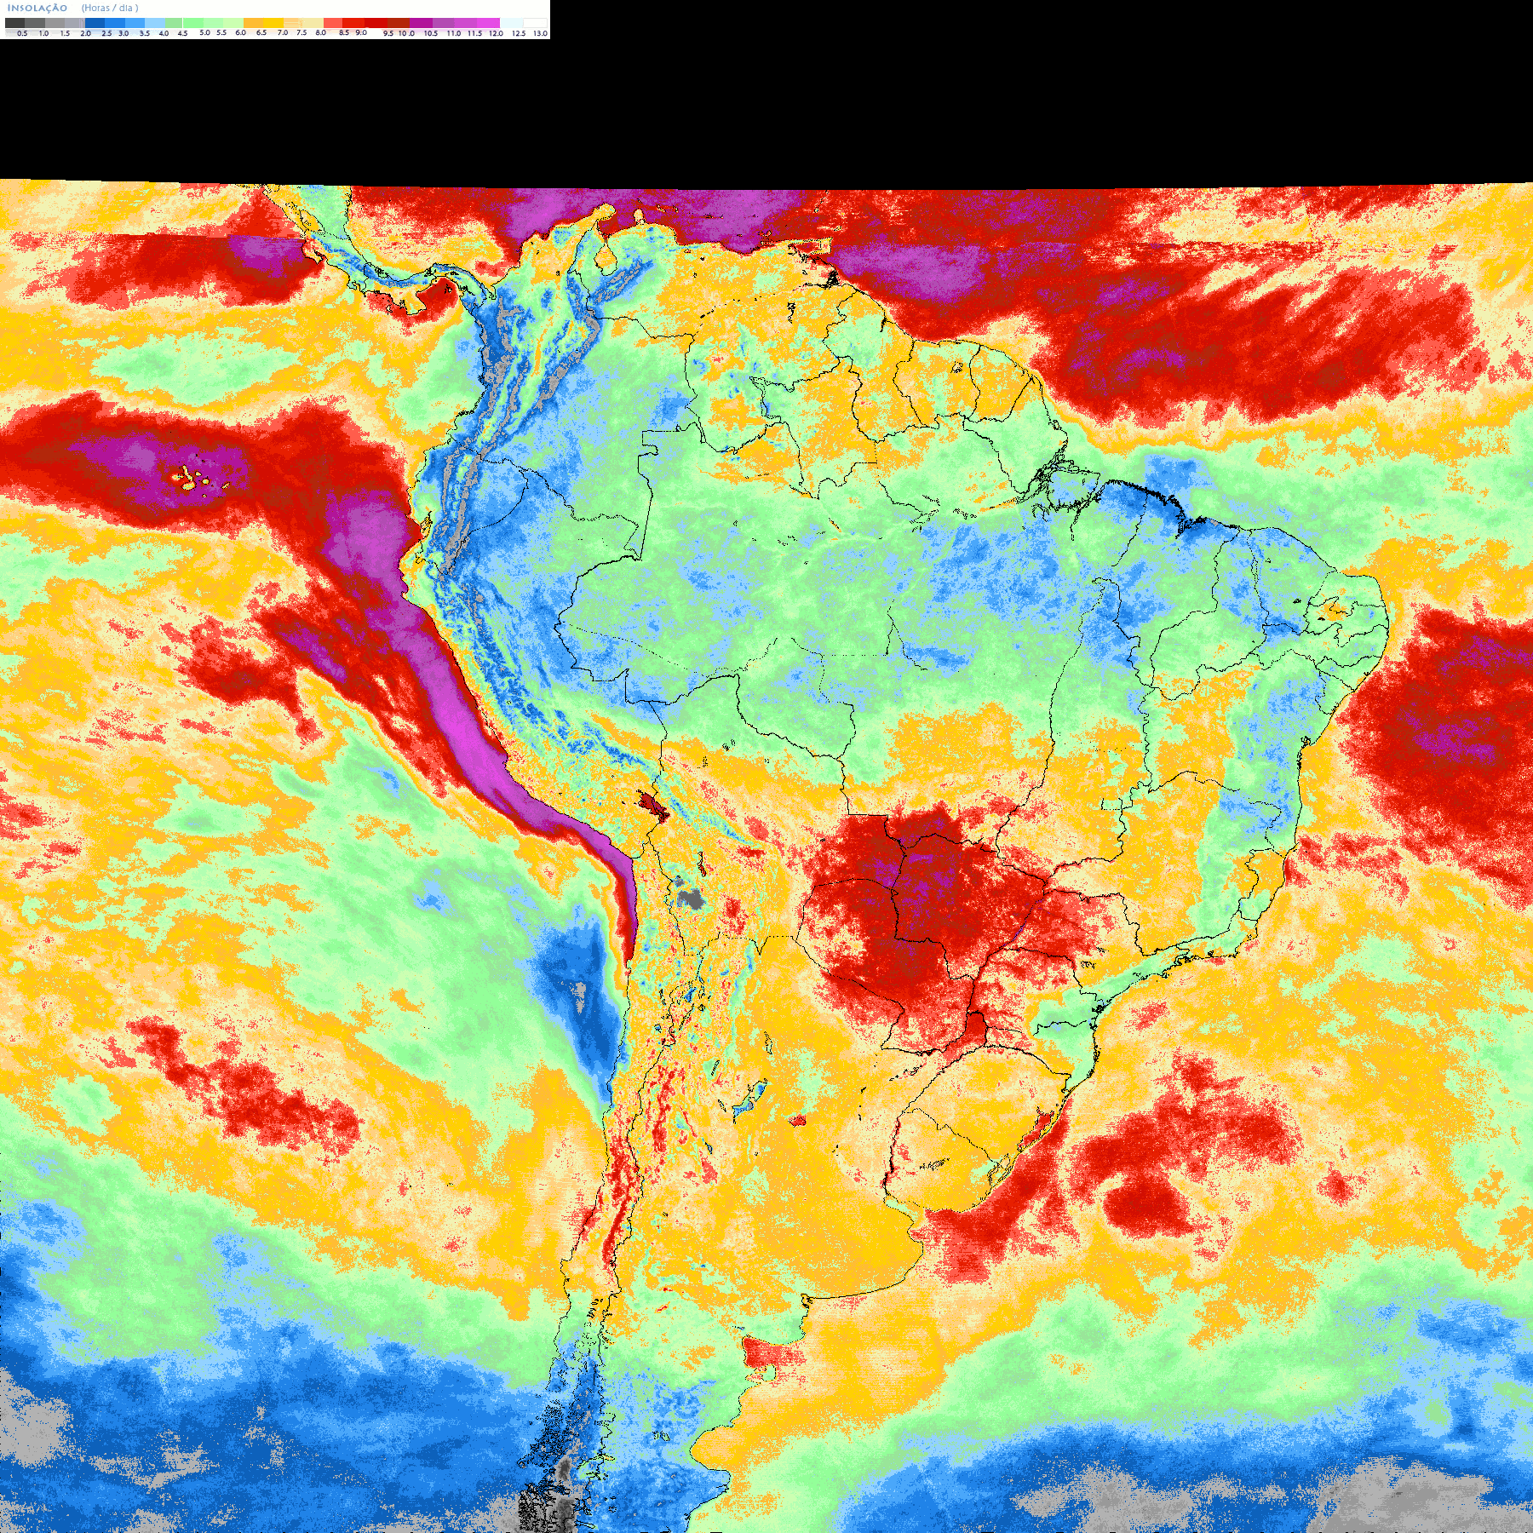Select the pale blue swatch above 4.0

coord(155,23)
